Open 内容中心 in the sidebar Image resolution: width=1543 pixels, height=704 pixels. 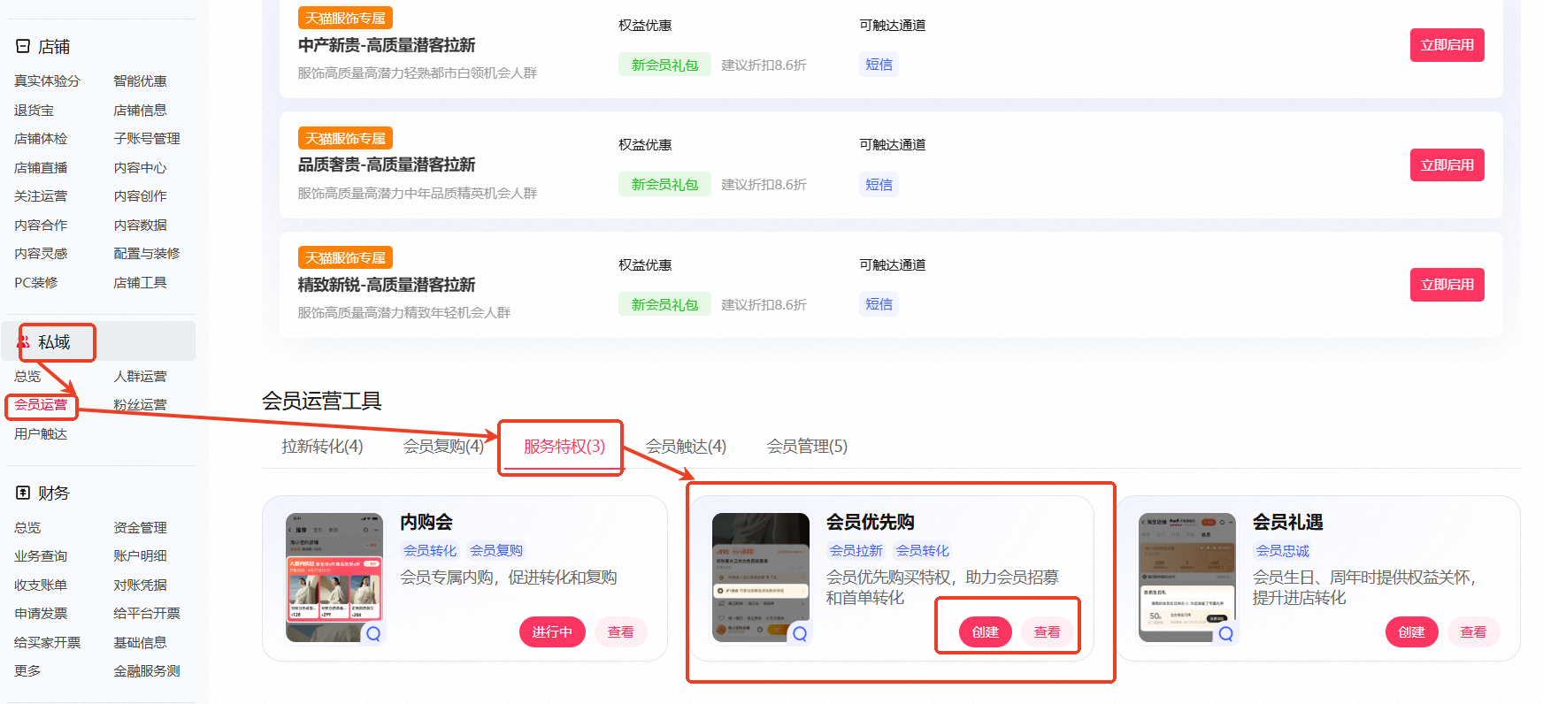point(140,167)
